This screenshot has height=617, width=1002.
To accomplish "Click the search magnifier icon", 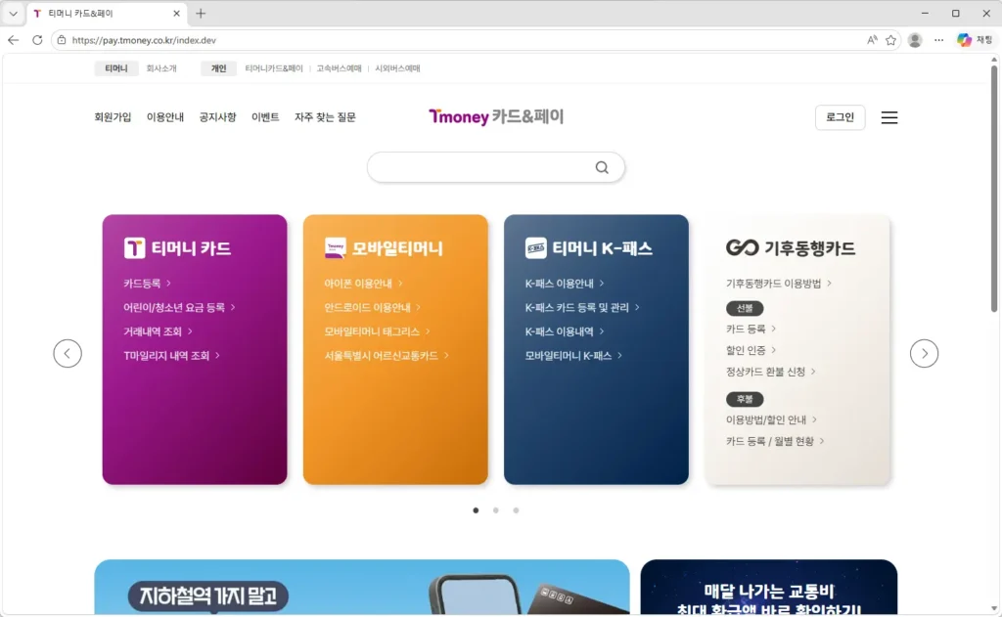I will coord(602,167).
